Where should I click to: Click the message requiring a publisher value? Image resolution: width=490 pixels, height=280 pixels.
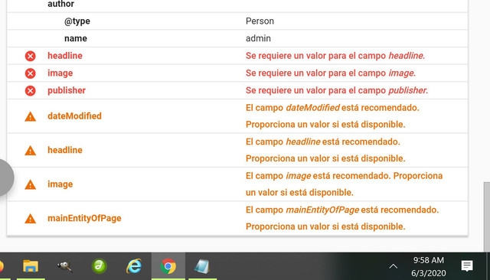337,90
